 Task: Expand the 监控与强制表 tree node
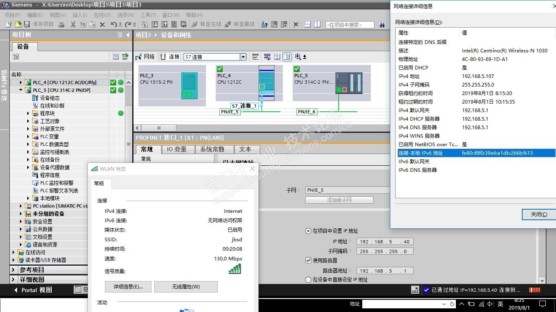click(28, 152)
